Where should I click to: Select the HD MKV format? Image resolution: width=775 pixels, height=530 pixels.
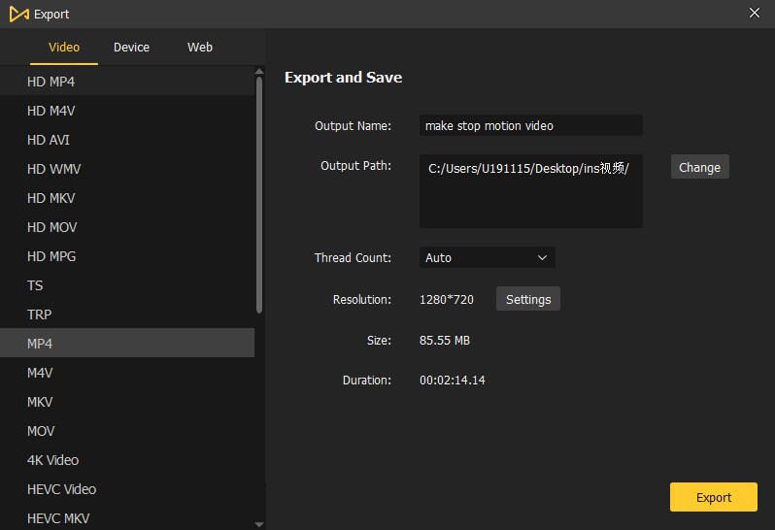pos(127,198)
